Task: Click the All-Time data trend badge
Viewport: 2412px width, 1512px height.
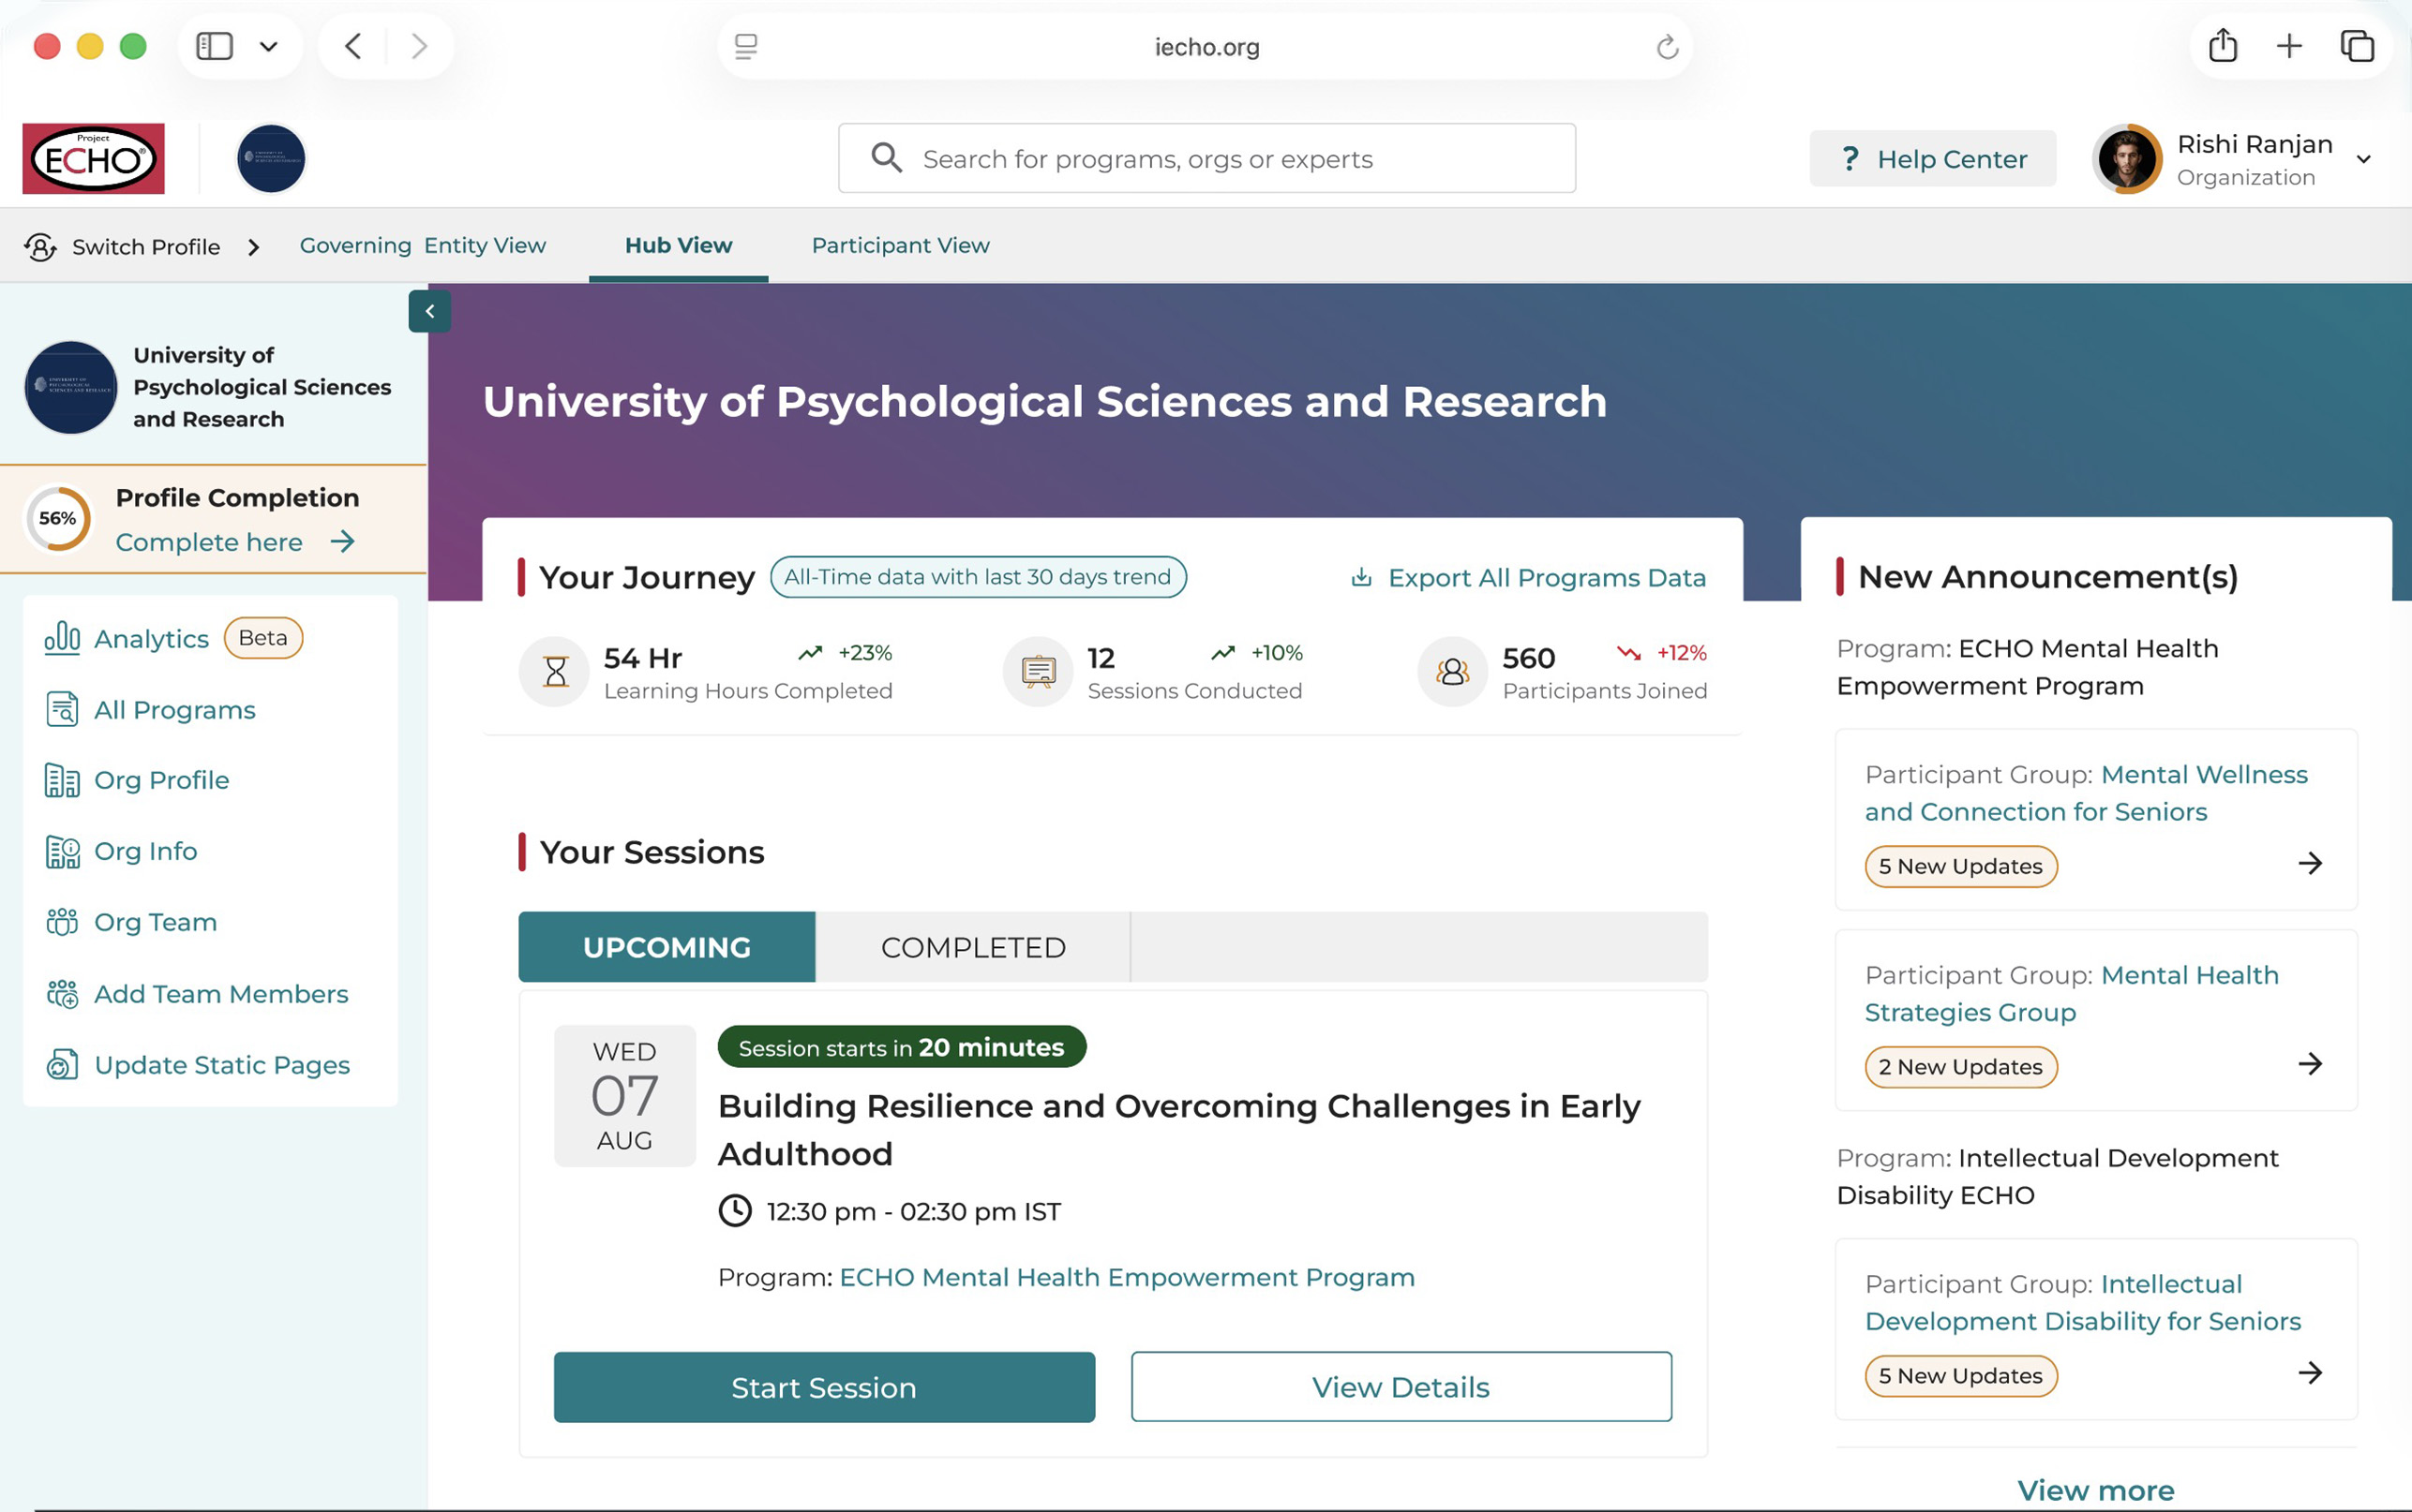Action: pyautogui.click(x=978, y=577)
